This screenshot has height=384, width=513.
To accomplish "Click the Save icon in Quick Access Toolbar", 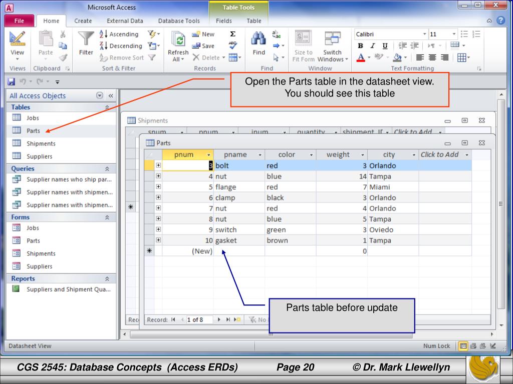I will (12, 81).
